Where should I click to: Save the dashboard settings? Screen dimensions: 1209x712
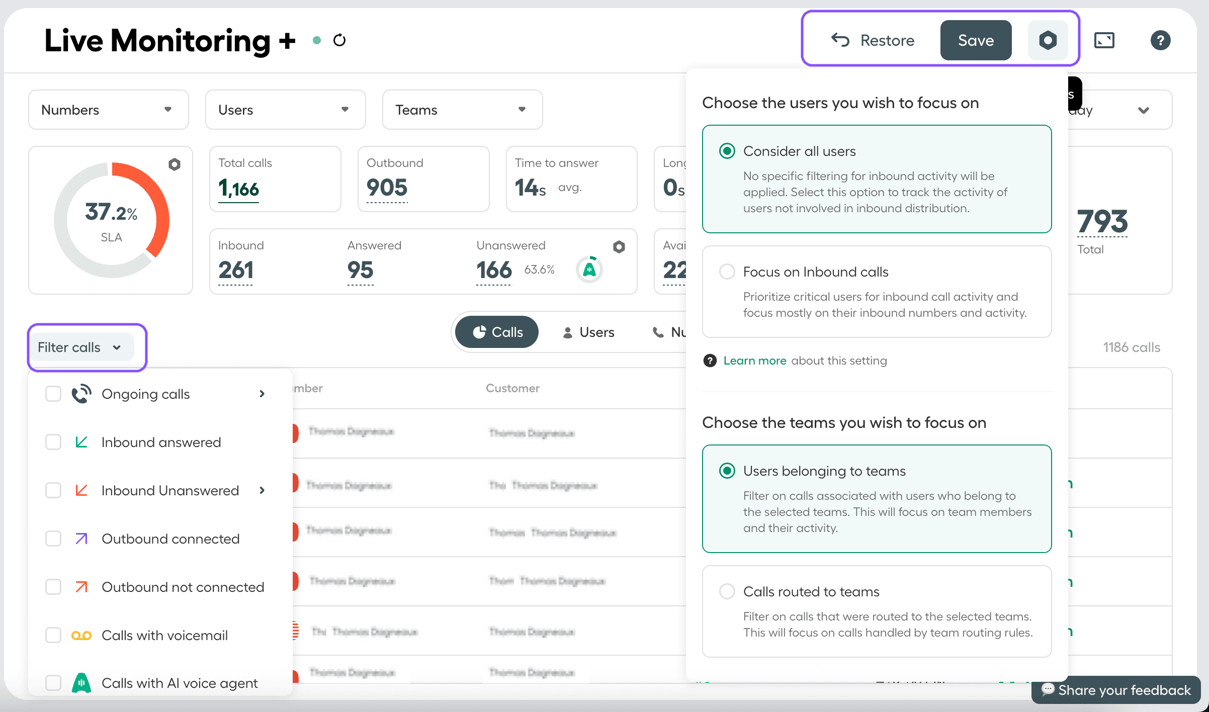point(975,40)
